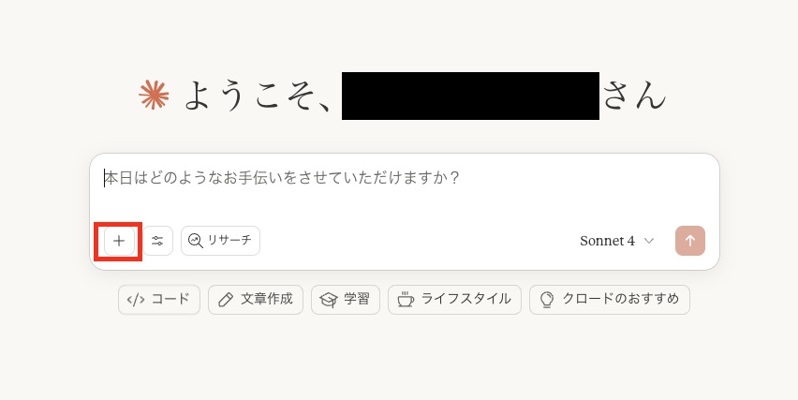This screenshot has height=400, width=798.
Task: Expand the chevron beside Sonnet 4
Action: [649, 241]
